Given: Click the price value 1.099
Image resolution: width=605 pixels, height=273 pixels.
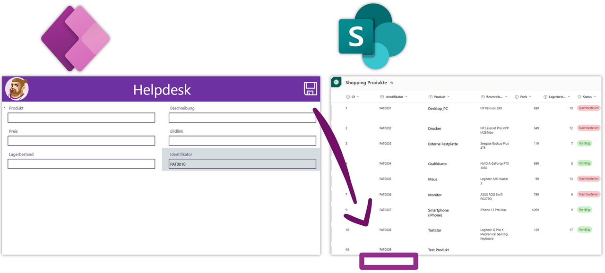Looking at the screenshot, I should click(x=534, y=210).
